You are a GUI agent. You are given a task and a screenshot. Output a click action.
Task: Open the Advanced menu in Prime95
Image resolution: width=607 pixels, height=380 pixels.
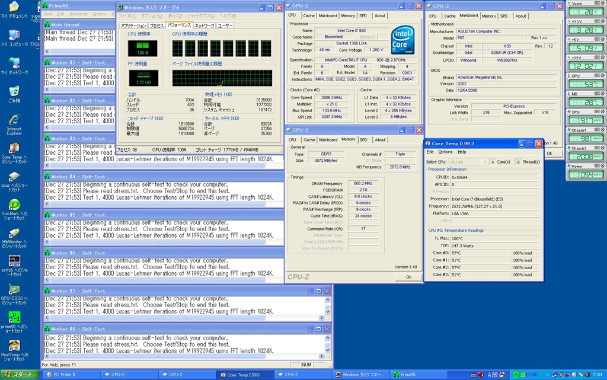tap(78, 14)
